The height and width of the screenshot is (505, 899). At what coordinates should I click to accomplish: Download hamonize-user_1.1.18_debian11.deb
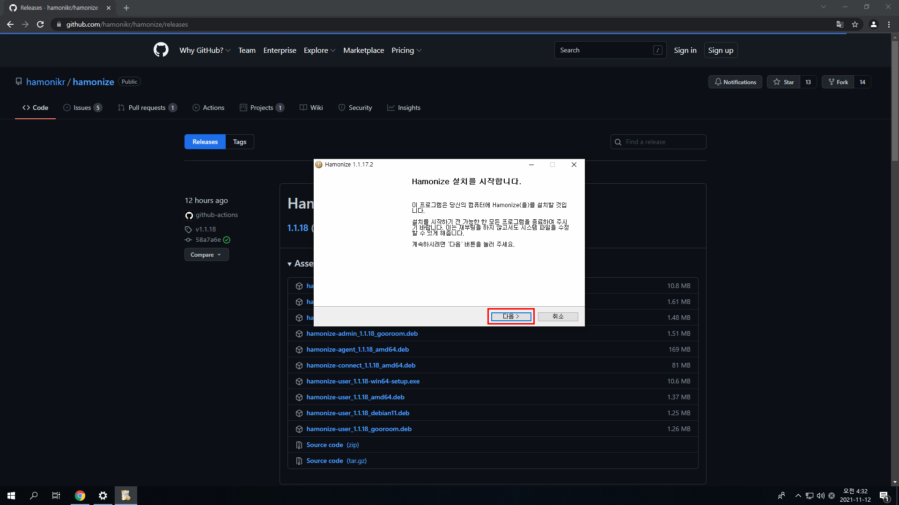[358, 413]
